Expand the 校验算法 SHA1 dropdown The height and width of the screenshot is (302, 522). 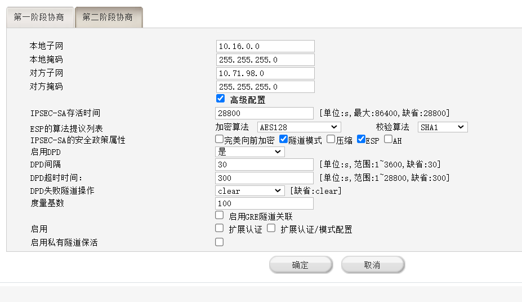pyautogui.click(x=443, y=127)
